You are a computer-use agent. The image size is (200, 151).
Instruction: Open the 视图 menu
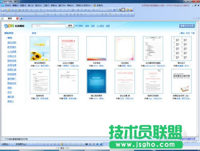23,6
